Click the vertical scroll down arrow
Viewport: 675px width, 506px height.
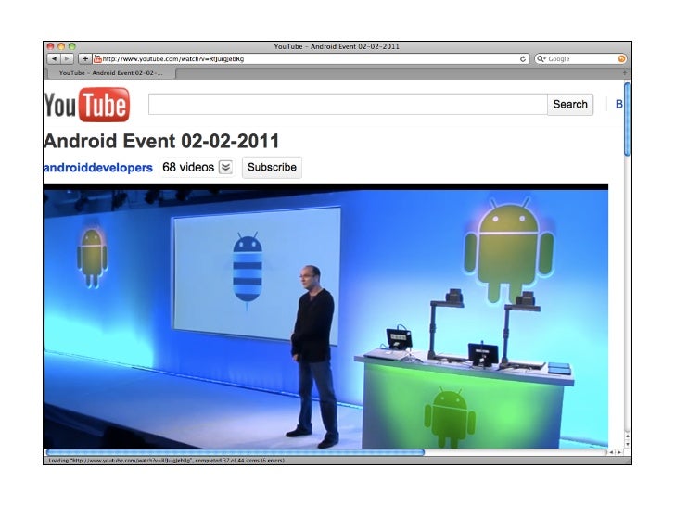(627, 444)
